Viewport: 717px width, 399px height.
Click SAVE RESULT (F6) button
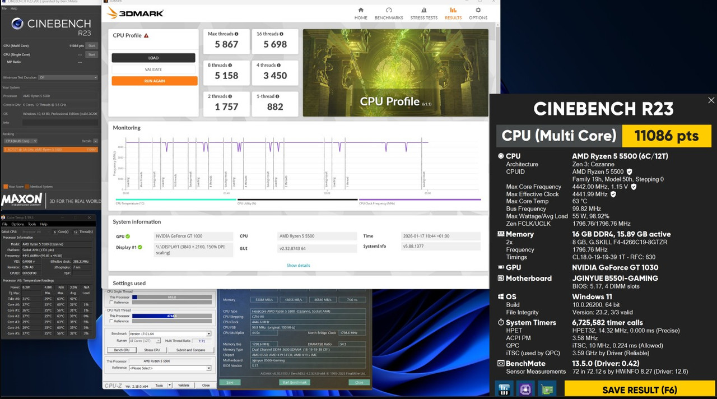640,389
